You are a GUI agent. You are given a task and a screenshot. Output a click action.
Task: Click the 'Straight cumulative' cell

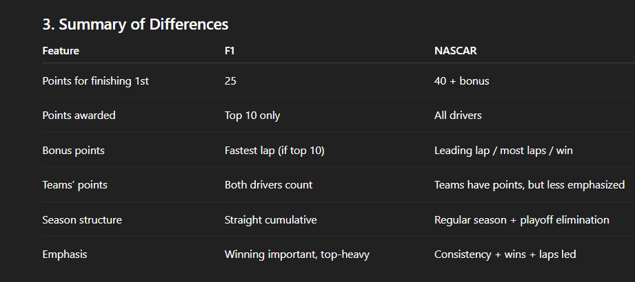(x=270, y=220)
